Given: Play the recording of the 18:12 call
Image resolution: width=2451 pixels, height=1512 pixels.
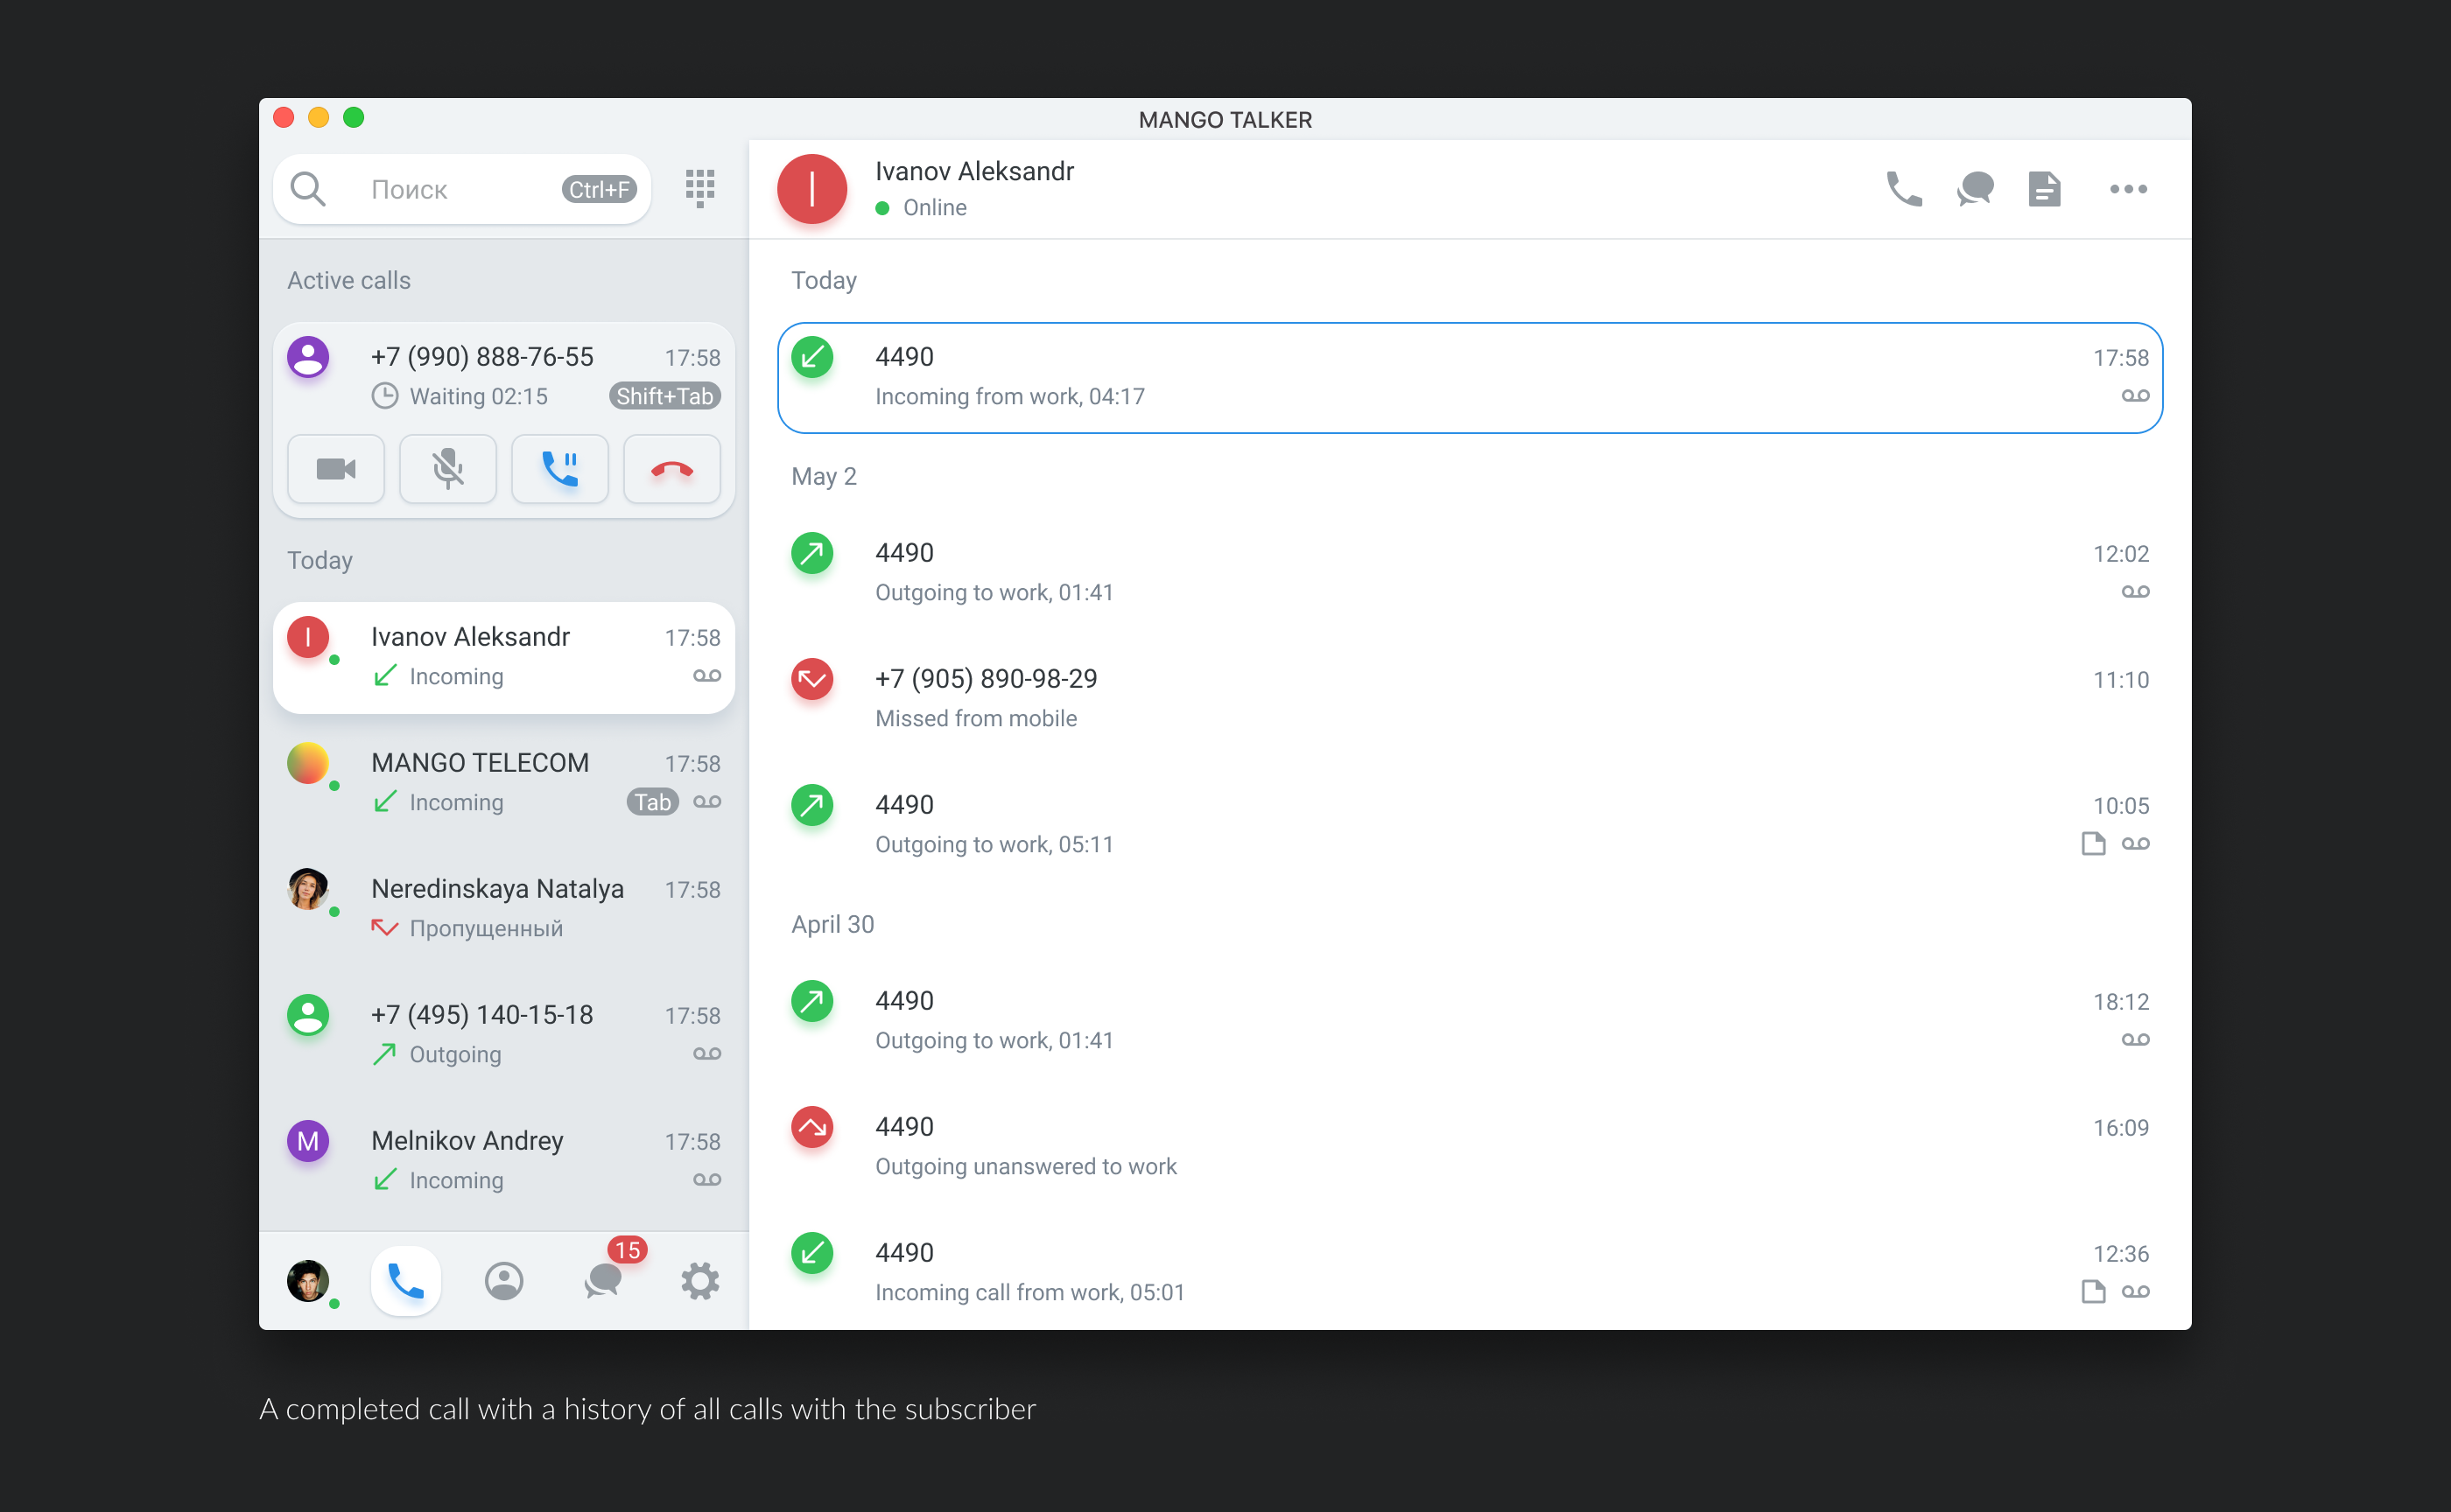Looking at the screenshot, I should coord(2135,1040).
